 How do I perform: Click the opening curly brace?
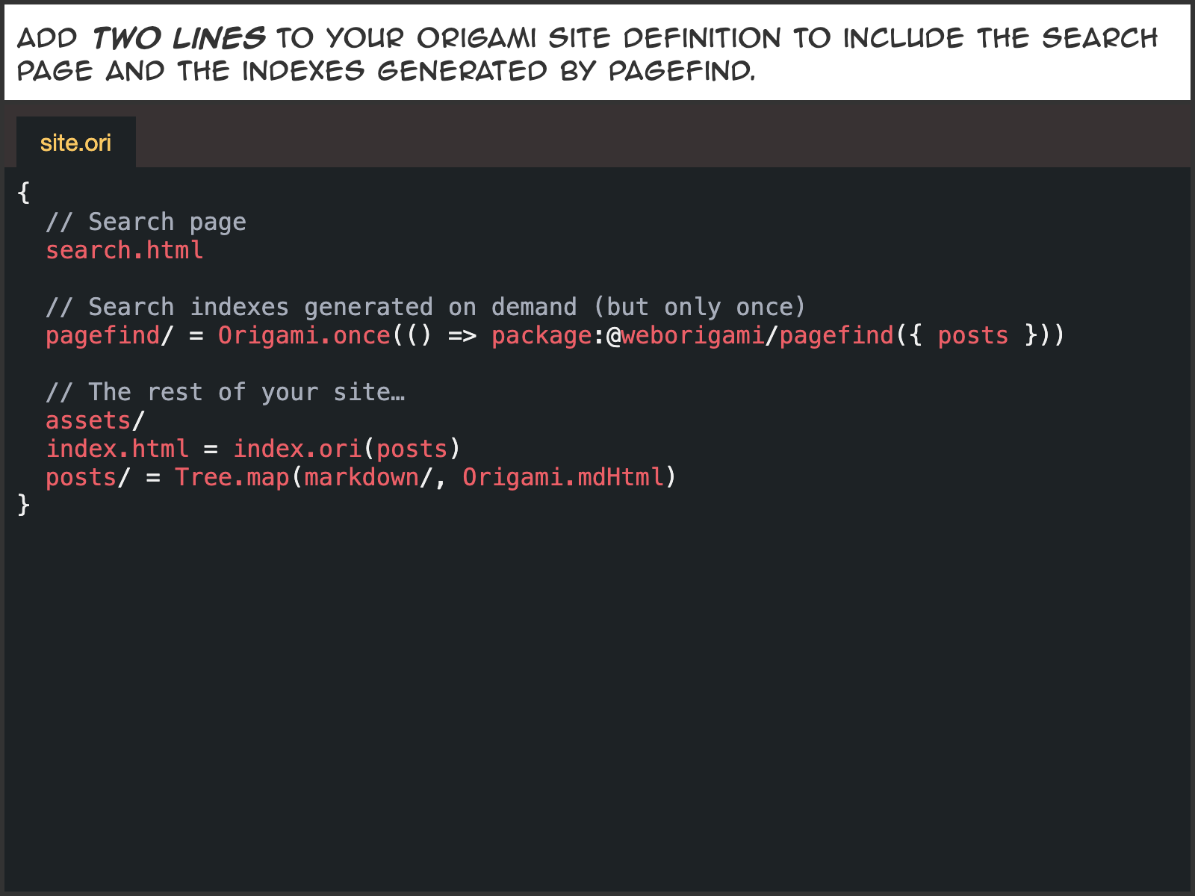coord(24,193)
